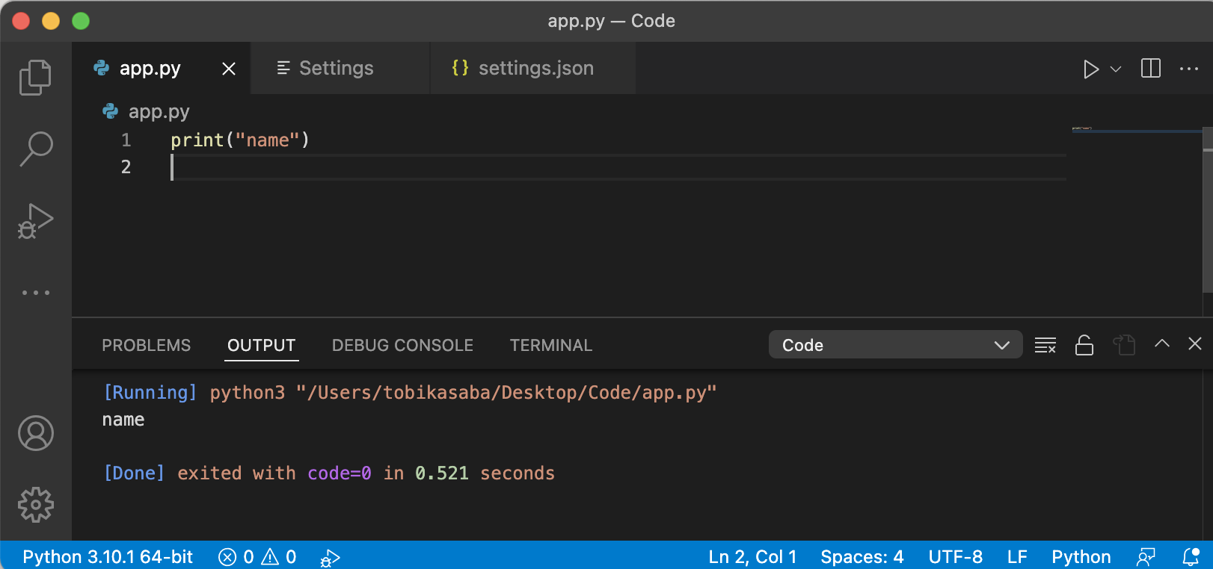This screenshot has height=569, width=1213.
Task: Open Run and Debug view
Action: coord(35,221)
